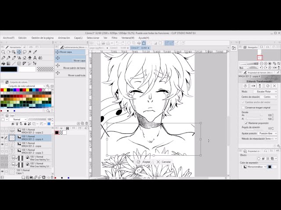Image resolution: width=281 pixels, height=210 pixels.
Task: Open the Ventana(W) menu
Action: click(128, 38)
